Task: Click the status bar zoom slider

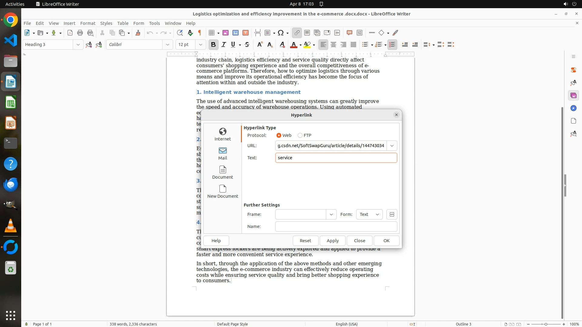Action: 546,324
